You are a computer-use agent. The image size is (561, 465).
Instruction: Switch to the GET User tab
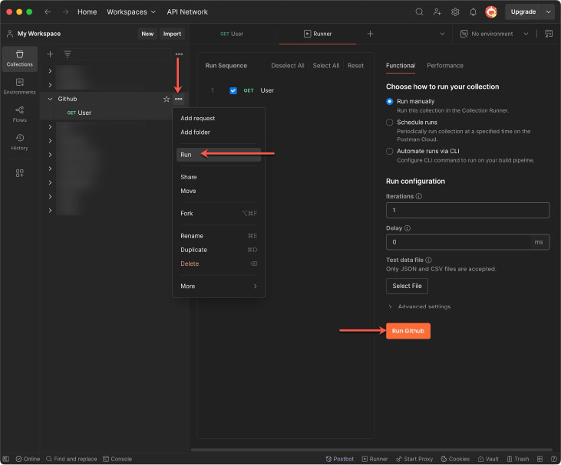click(232, 34)
